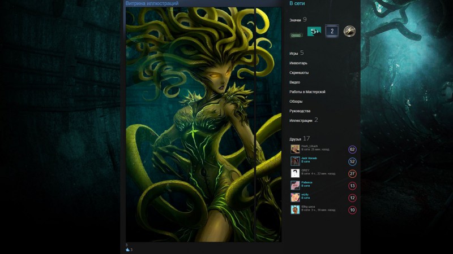Open friend wizily's profile name
This screenshot has width=453, height=254.
click(x=305, y=195)
